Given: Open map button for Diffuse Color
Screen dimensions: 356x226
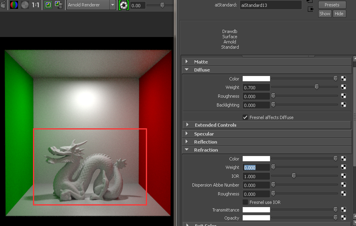Looking at the screenshot, I should coord(344,78).
